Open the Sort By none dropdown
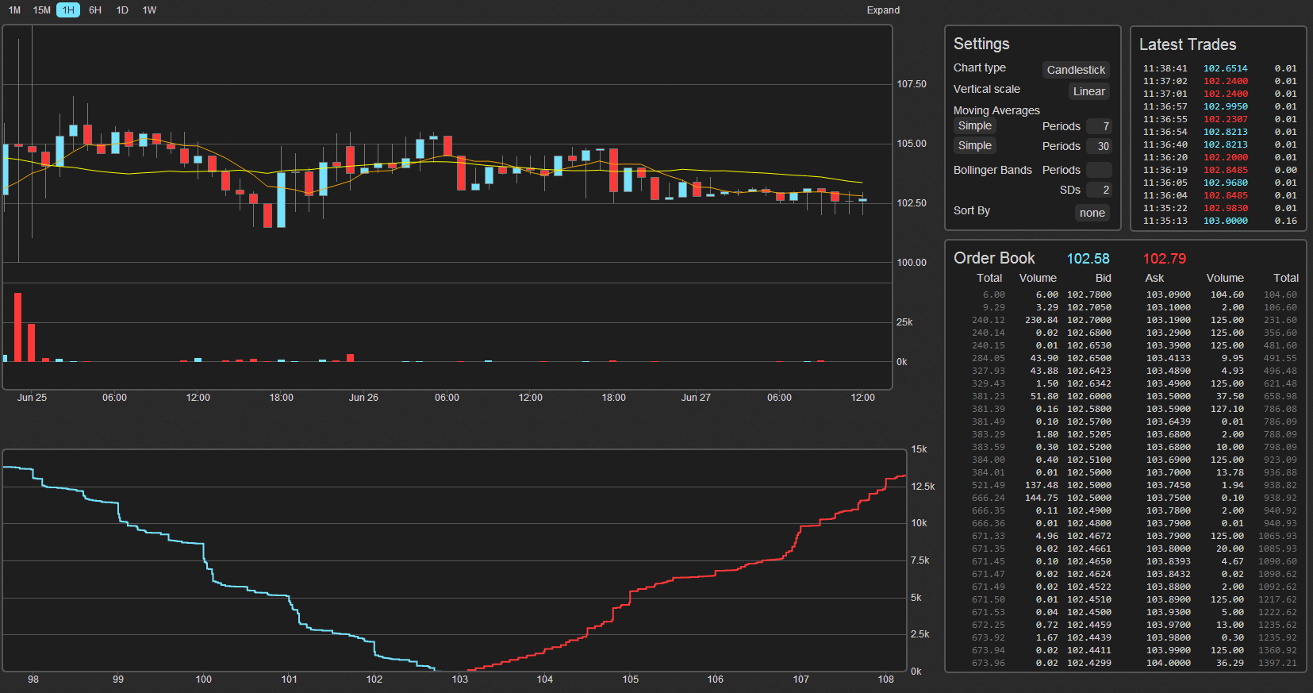1313x693 pixels. (1092, 213)
